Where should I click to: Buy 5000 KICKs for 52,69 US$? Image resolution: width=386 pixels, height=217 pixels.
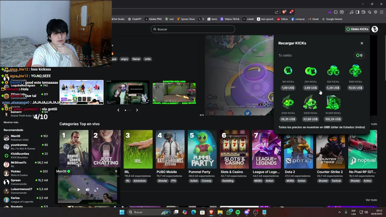point(311,119)
